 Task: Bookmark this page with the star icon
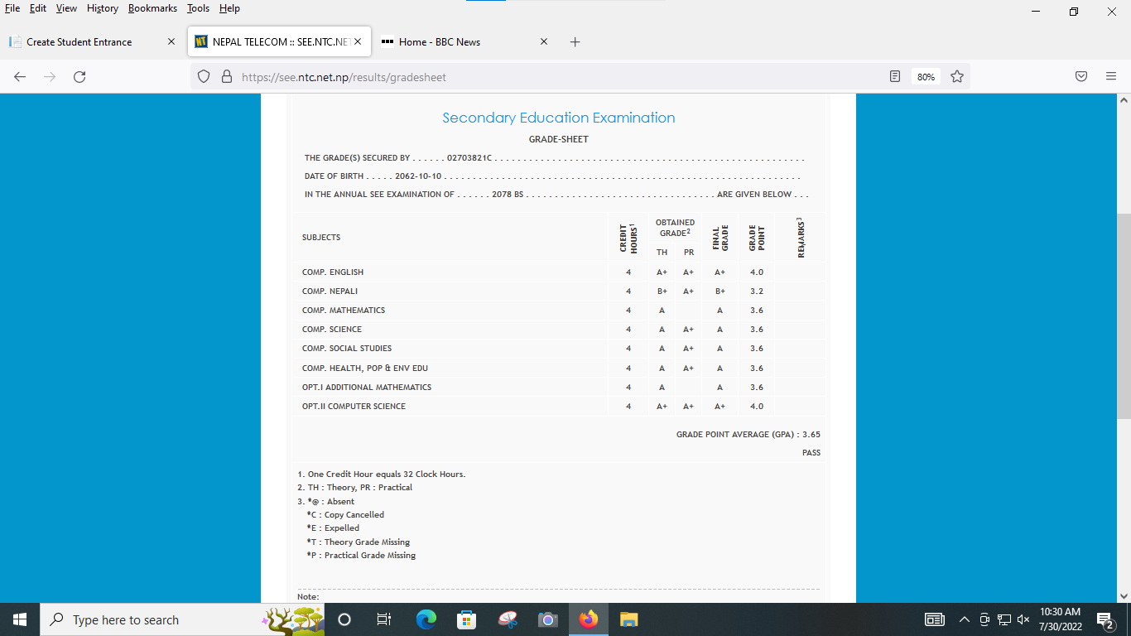pyautogui.click(x=957, y=77)
